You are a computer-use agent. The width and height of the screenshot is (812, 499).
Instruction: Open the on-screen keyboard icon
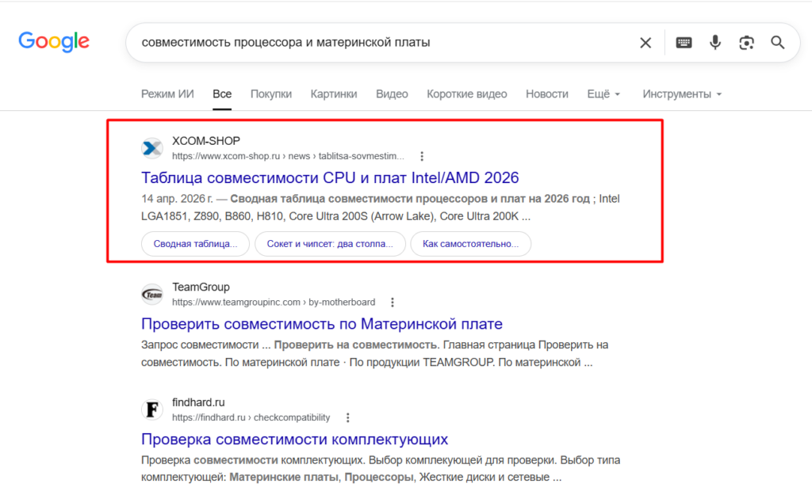pyautogui.click(x=684, y=43)
